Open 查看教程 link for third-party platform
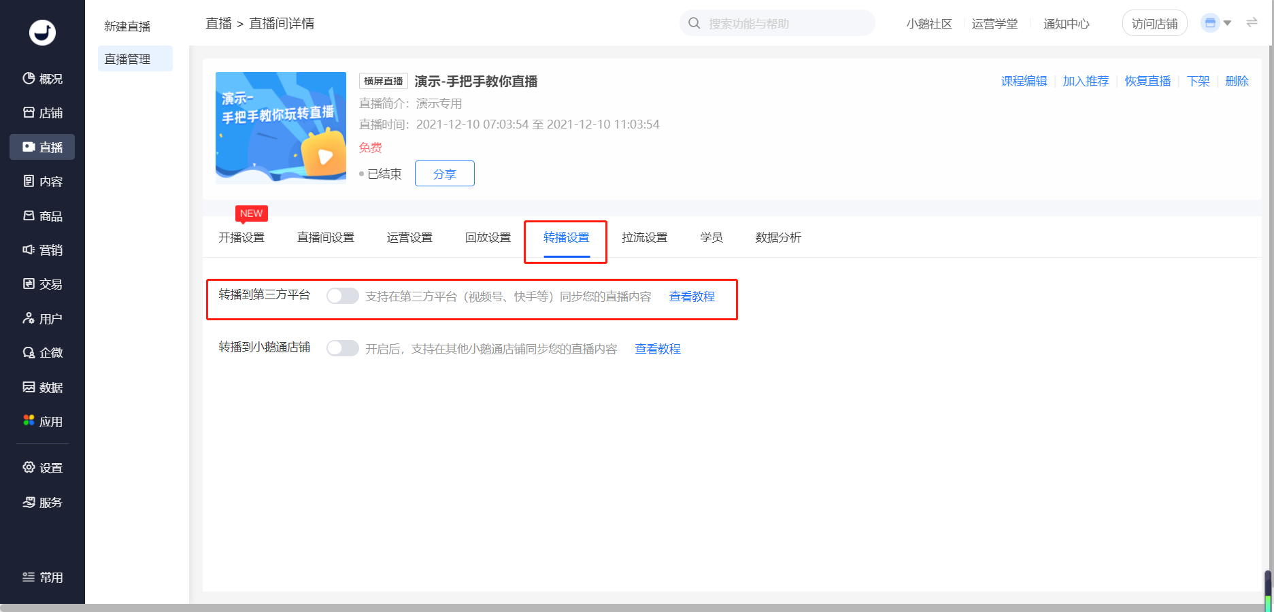Viewport: 1274px width, 612px height. click(x=692, y=296)
